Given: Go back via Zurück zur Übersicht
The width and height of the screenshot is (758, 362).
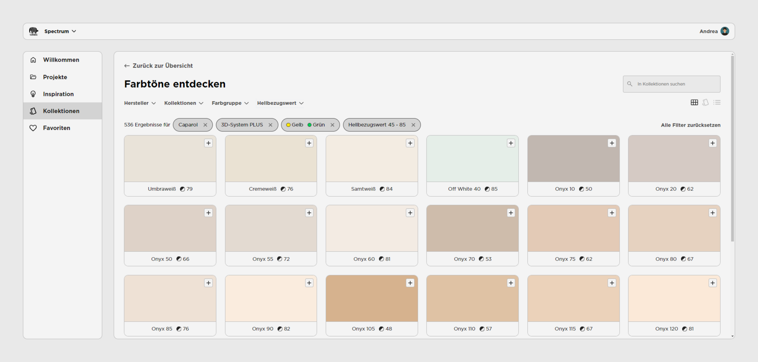Looking at the screenshot, I should [x=159, y=65].
